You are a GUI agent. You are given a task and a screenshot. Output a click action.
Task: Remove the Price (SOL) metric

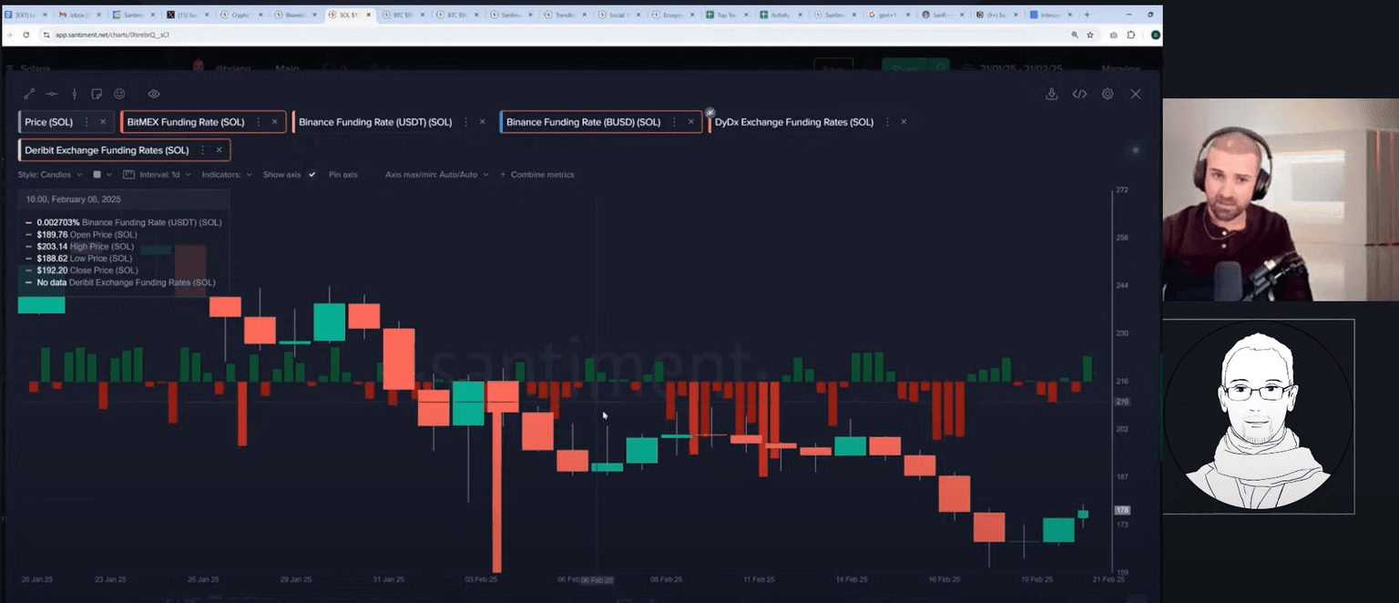(x=103, y=122)
